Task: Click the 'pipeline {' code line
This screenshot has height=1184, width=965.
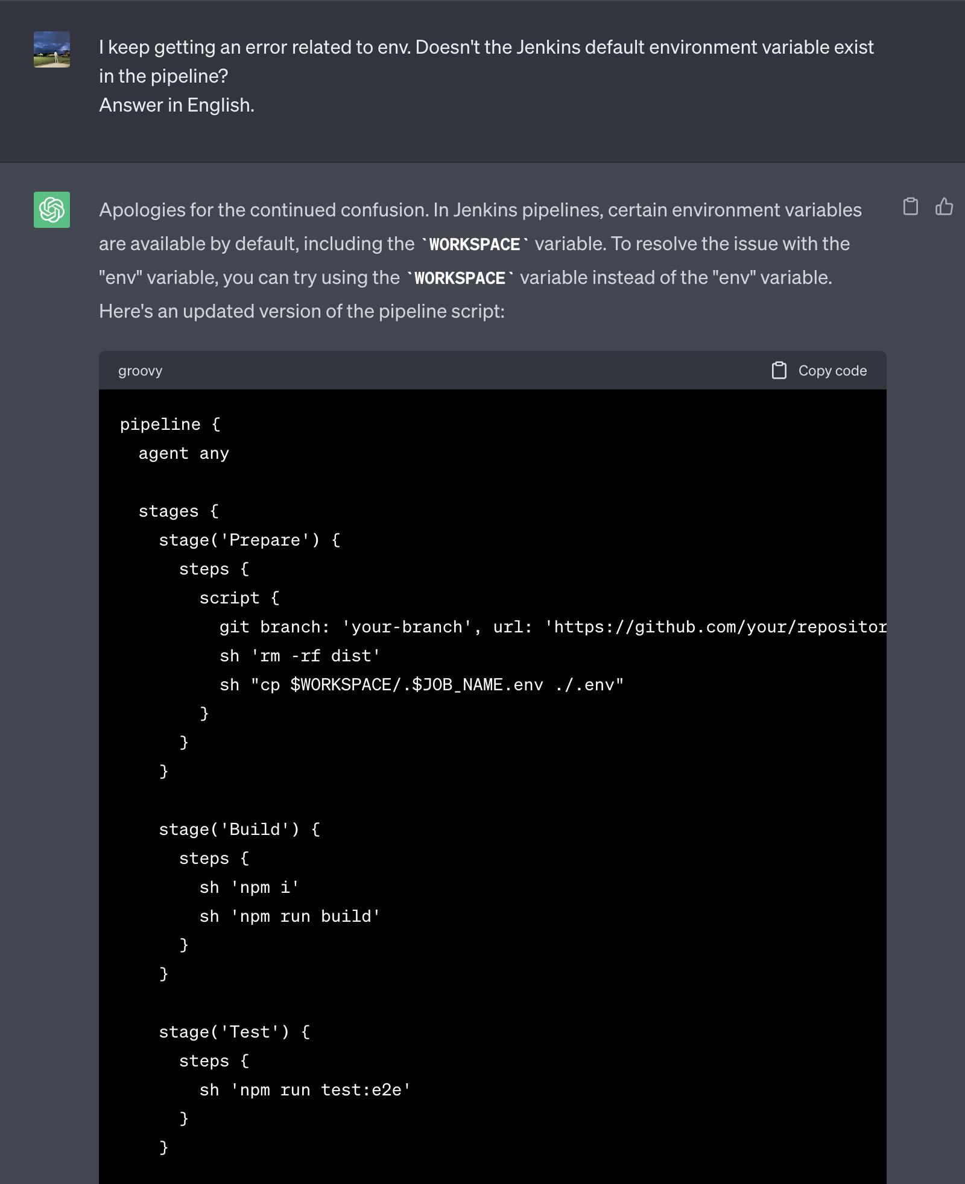Action: pos(170,424)
